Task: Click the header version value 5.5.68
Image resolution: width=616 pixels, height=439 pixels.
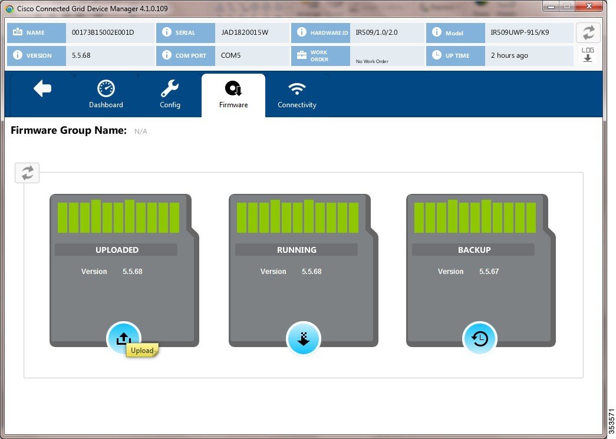Action: tap(81, 55)
